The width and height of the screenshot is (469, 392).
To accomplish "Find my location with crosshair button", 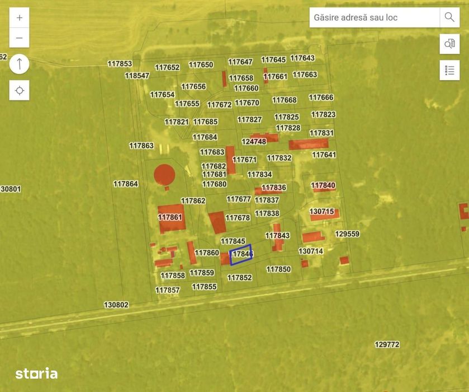I will (20, 90).
